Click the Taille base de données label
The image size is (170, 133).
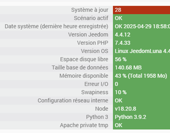80,68
